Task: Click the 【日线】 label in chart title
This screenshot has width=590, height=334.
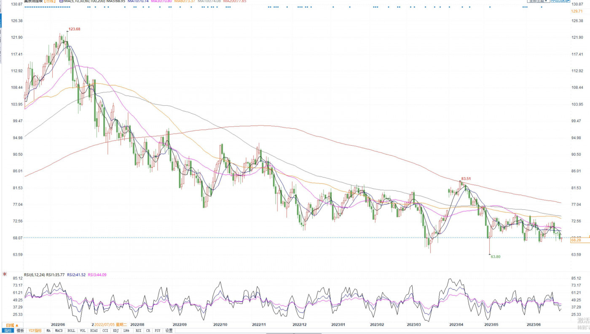Action: [50, 1]
